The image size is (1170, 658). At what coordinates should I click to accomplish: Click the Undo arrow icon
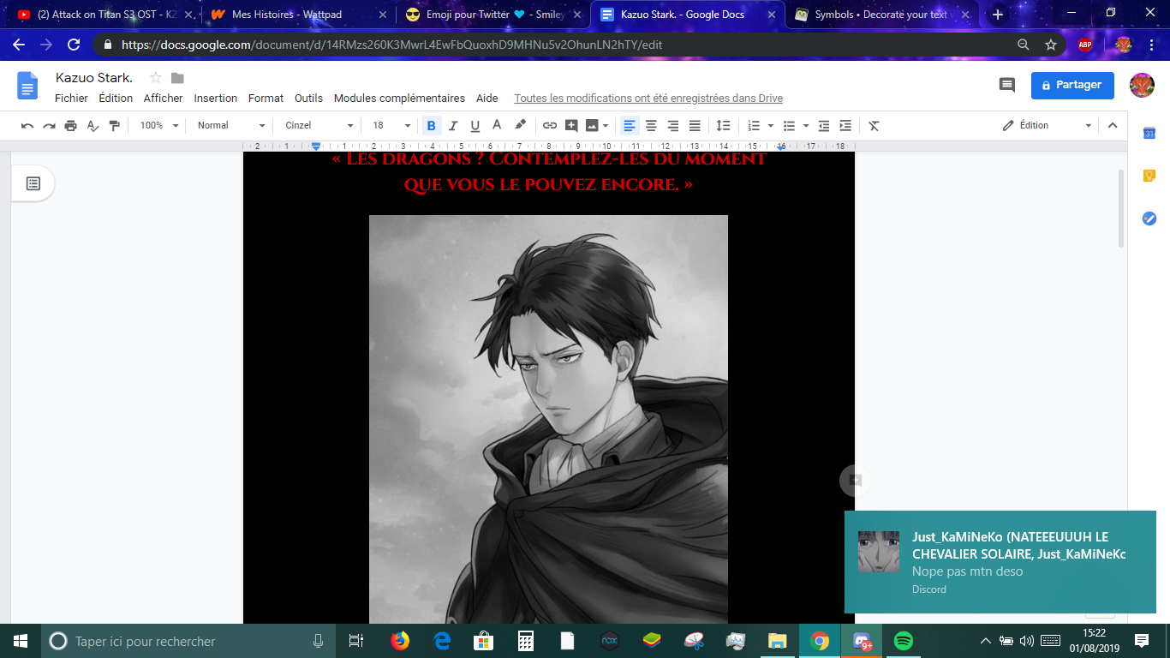click(27, 126)
